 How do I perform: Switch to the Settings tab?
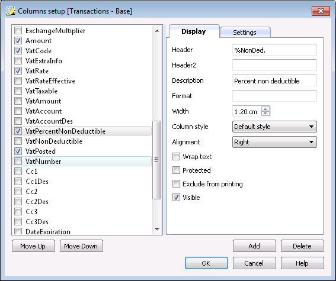[245, 33]
